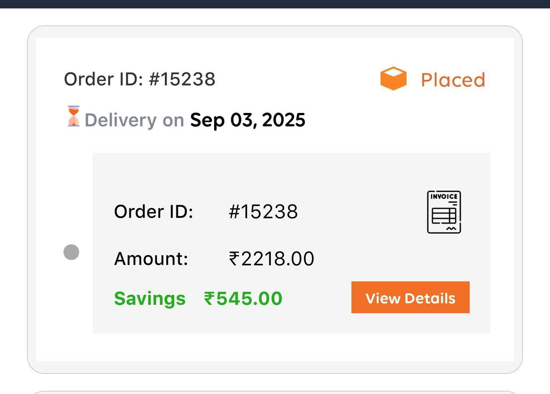Screen dimensions: 550x394
Task: Click the green Savings label
Action: point(150,298)
